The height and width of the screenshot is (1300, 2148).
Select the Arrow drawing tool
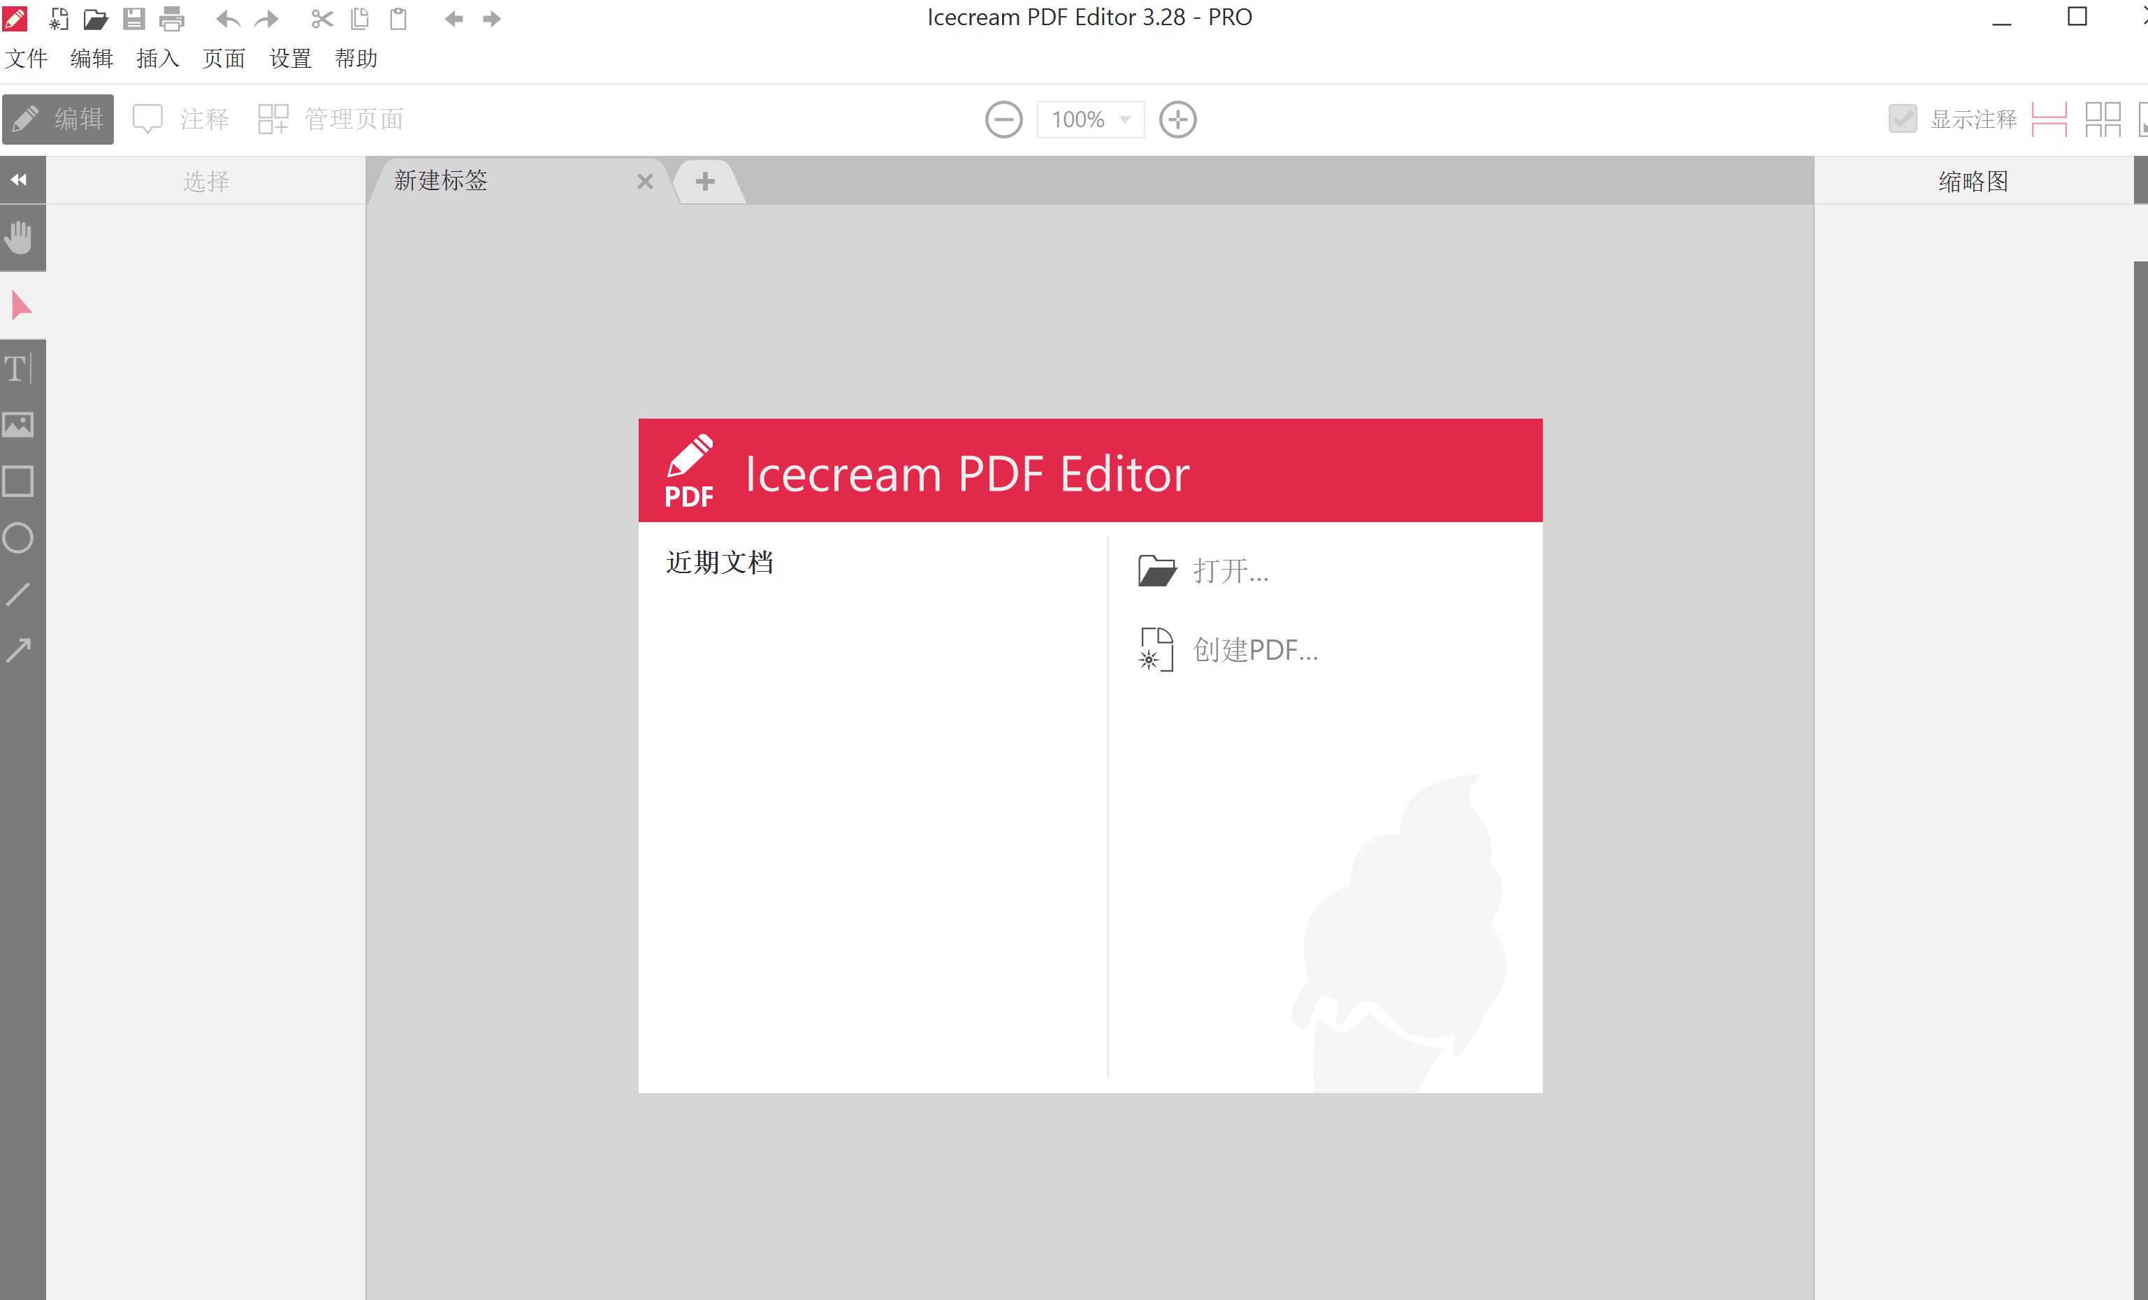[18, 651]
